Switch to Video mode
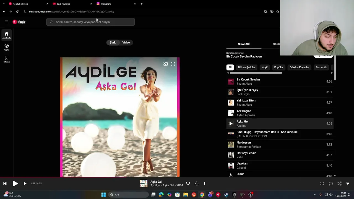This screenshot has width=354, height=199. [126, 42]
